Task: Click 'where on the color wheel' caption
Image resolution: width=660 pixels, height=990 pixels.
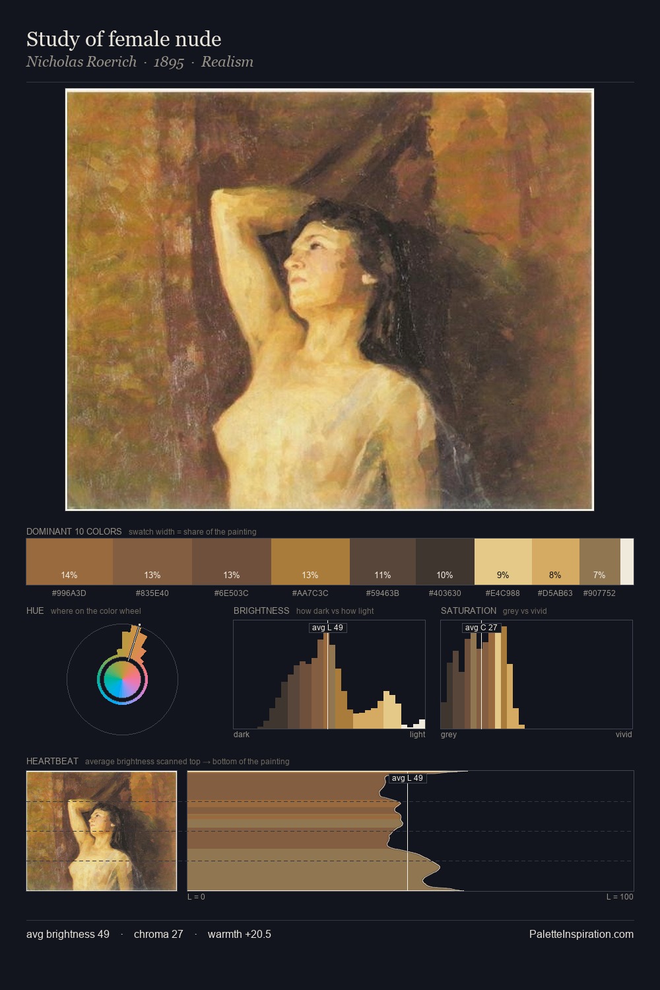Action: pyautogui.click(x=96, y=611)
